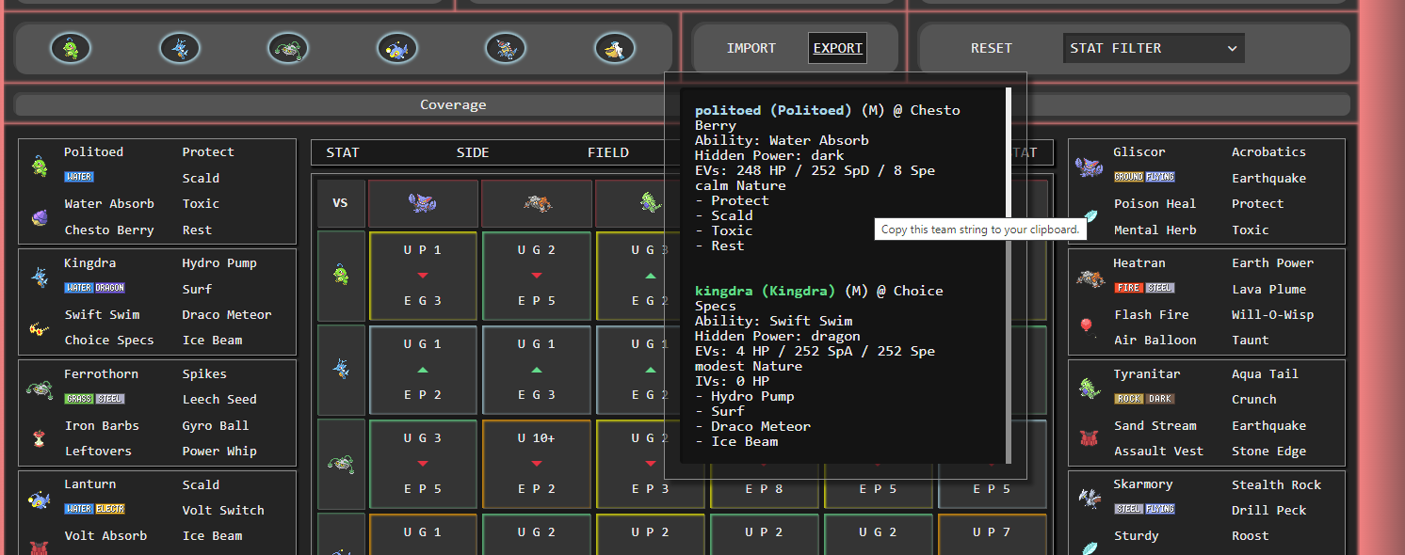Click Skarmory's Sturdy ability
This screenshot has width=1405, height=555.
click(x=1137, y=535)
